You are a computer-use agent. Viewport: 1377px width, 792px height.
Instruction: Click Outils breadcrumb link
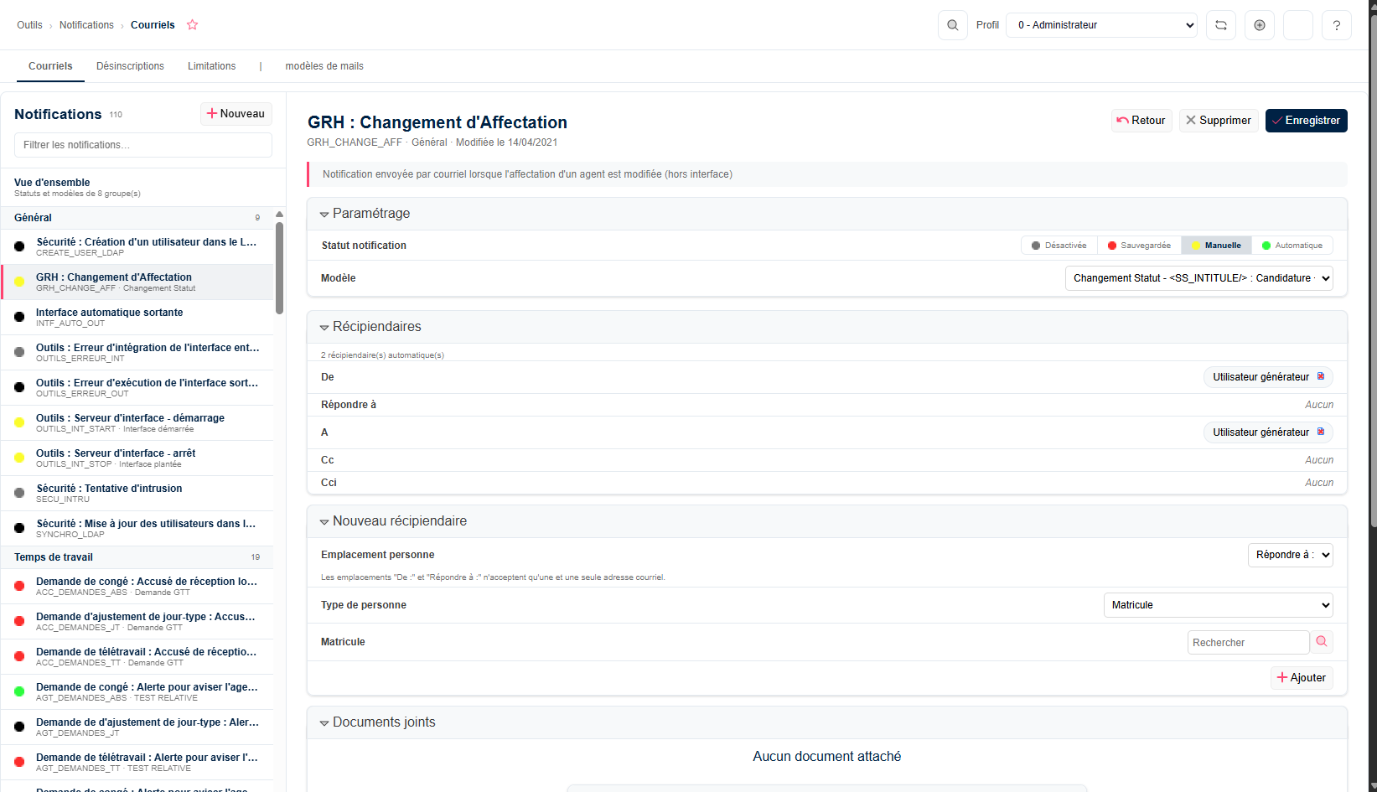(x=29, y=25)
